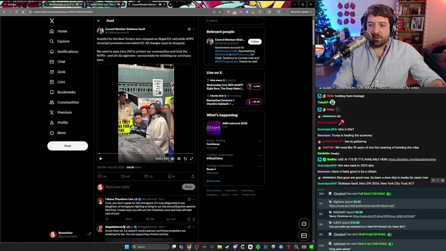446x251 pixels.
Task: Open Windows Start menu
Action: 127,247
